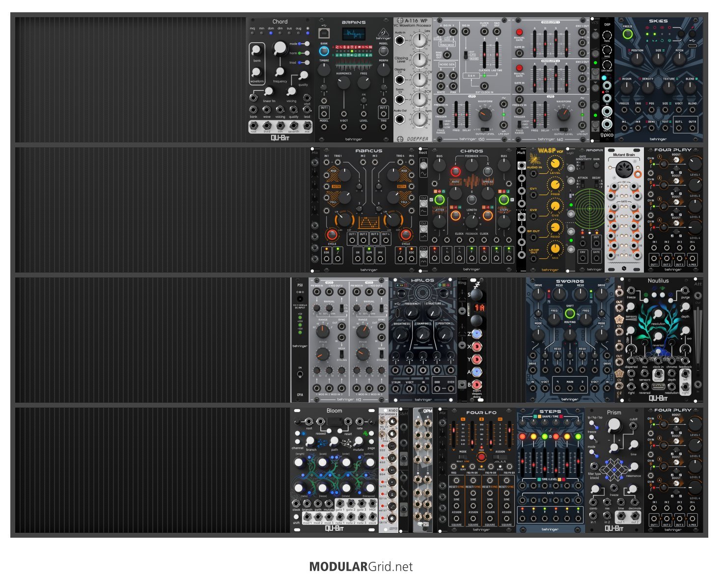This screenshot has height=577, width=723.
Task: Click the green radar display on Radar
Action: 590,209
